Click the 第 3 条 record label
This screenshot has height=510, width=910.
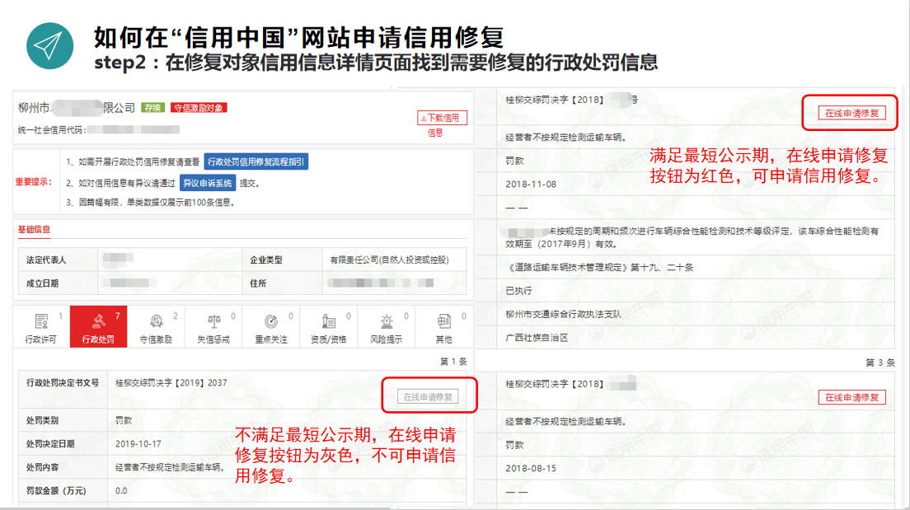(880, 362)
